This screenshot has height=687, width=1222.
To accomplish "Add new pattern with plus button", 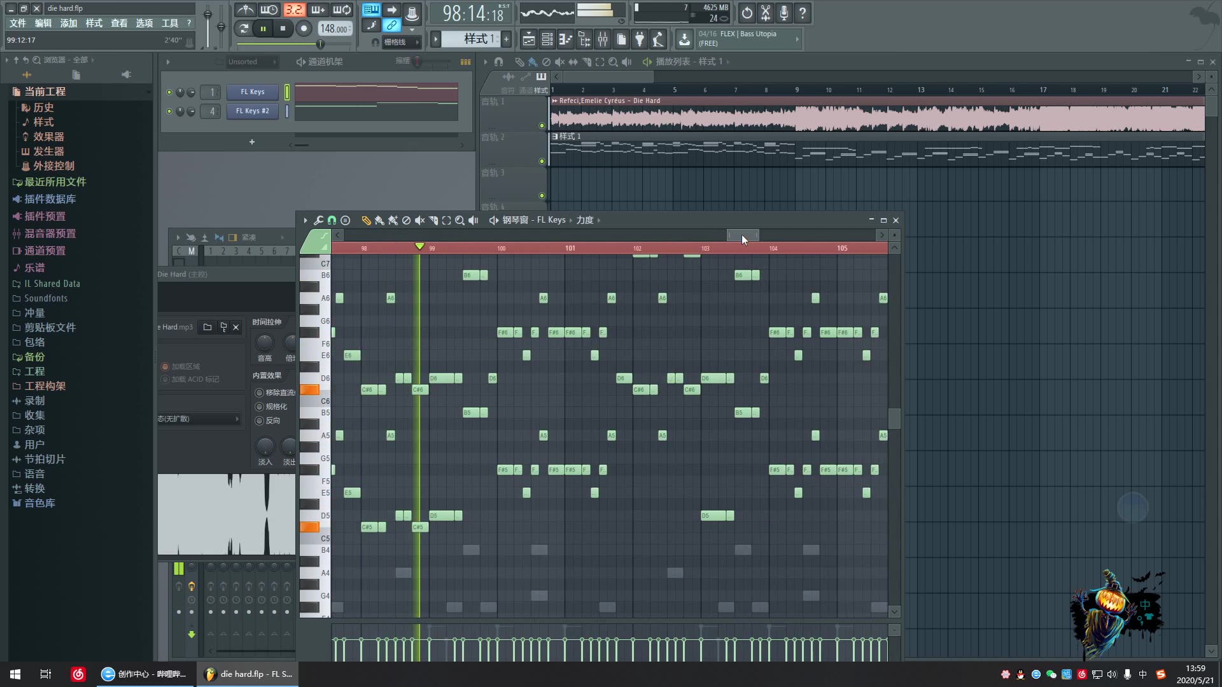I will 506,39.
